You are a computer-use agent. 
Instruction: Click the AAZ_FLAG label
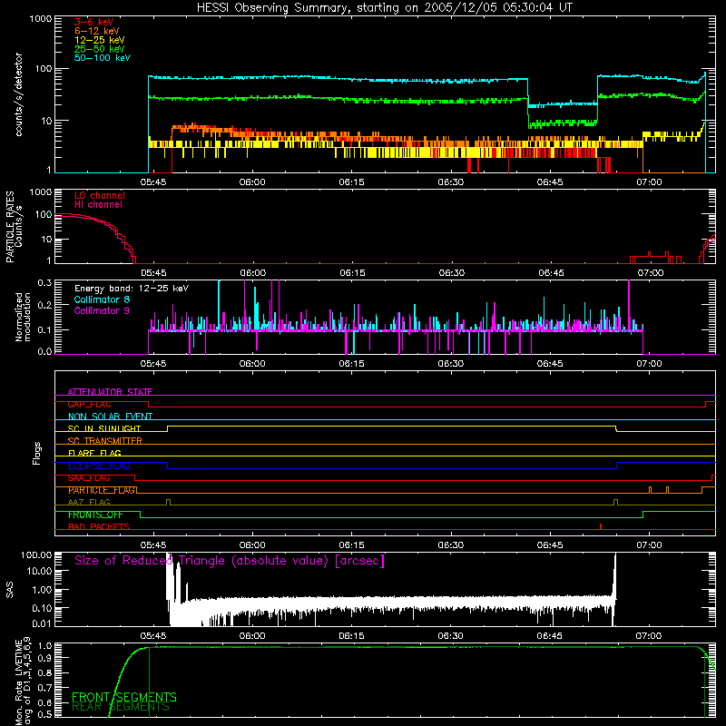[89, 503]
